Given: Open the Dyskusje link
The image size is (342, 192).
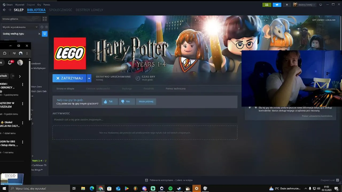Looking at the screenshot, I should [127, 89].
